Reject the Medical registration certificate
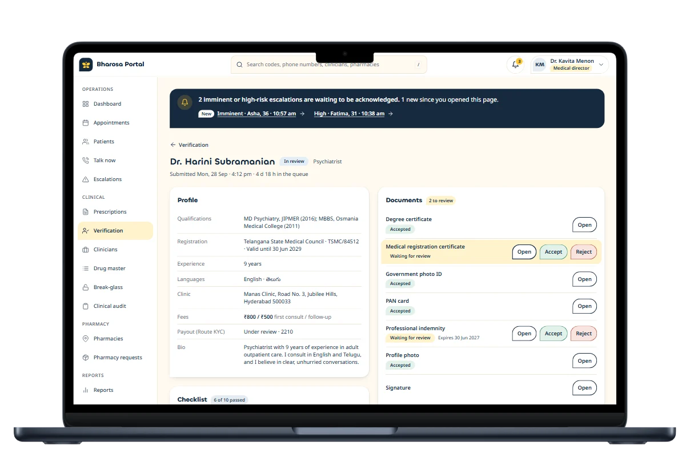The height and width of the screenshot is (457, 690). pos(584,252)
